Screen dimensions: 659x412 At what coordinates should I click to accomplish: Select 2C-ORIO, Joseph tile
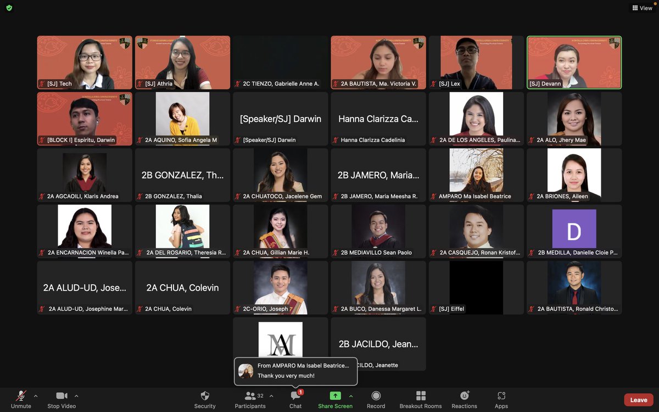coord(280,288)
